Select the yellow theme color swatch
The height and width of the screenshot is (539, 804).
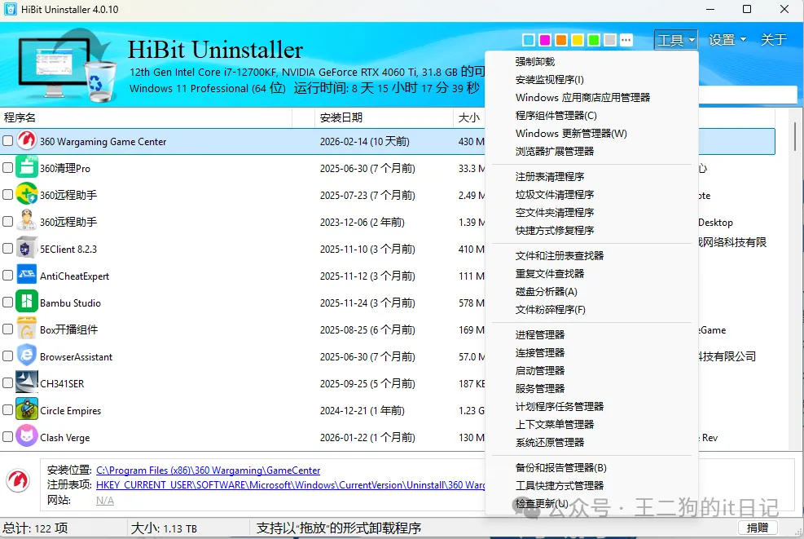(578, 40)
